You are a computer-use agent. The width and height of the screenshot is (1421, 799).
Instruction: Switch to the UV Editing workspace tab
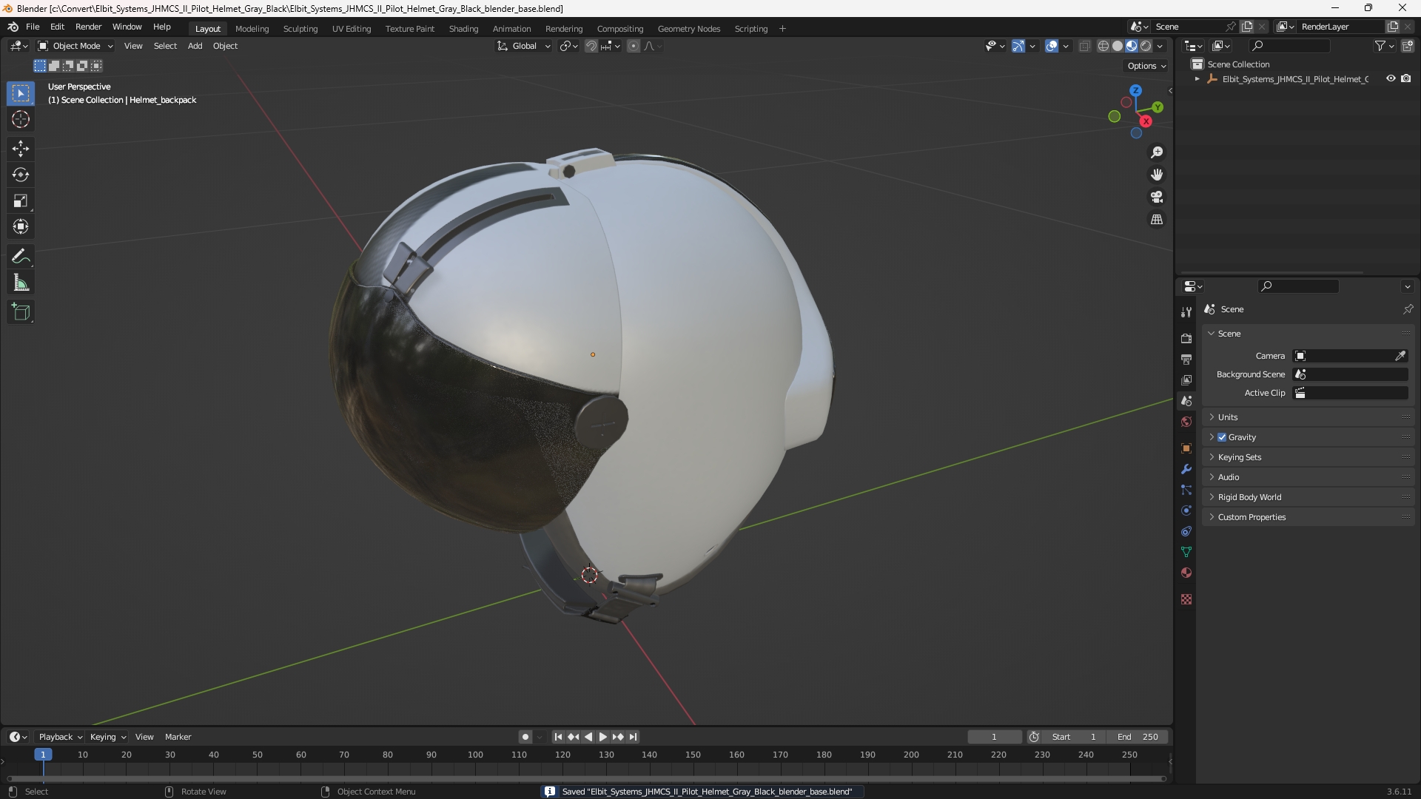[x=352, y=29]
